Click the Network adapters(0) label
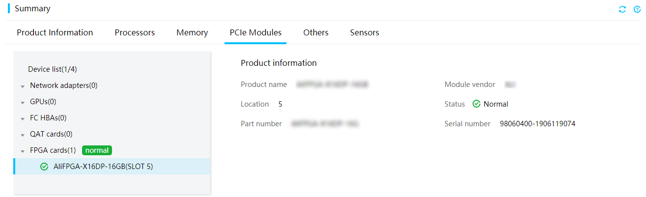Viewport: 646px width, 197px height. pos(64,85)
